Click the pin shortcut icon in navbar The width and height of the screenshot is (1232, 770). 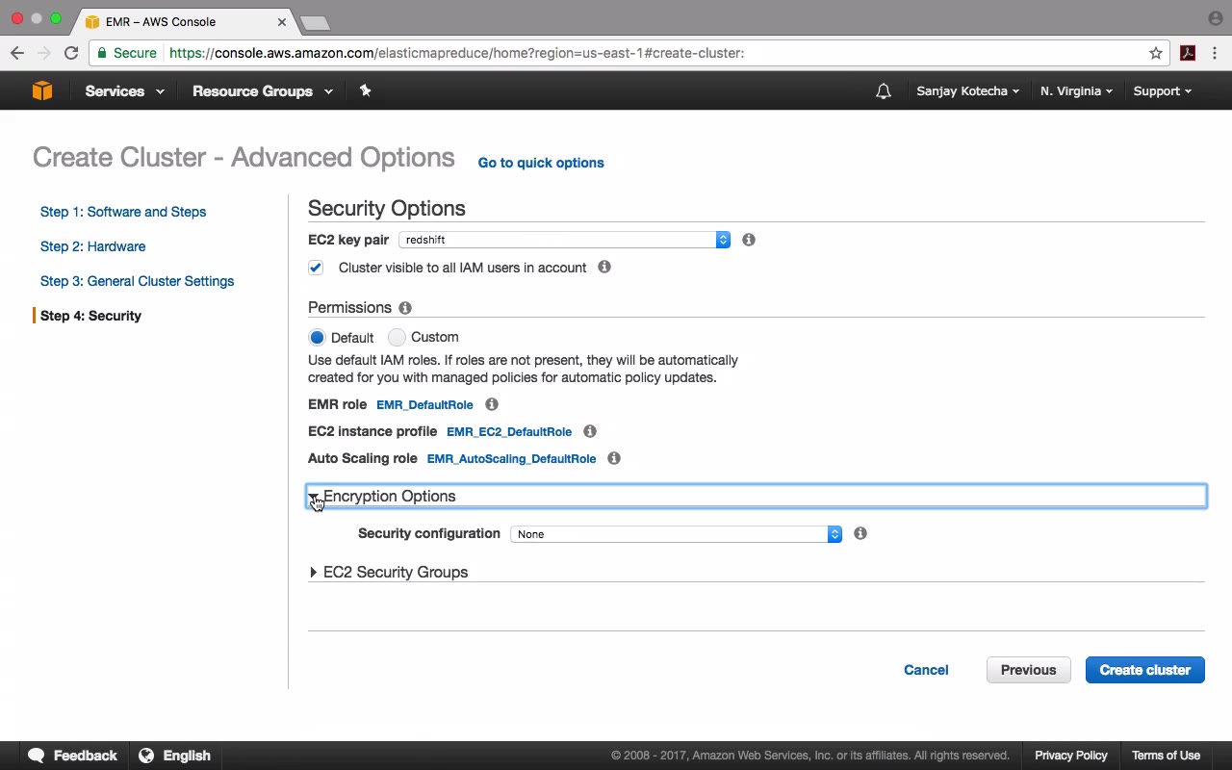[365, 90]
